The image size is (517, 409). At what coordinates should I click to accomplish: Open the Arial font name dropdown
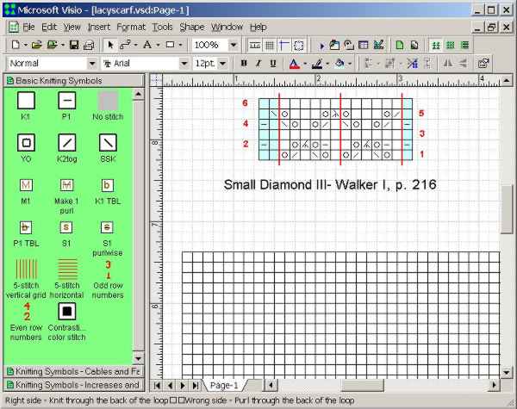[x=184, y=64]
